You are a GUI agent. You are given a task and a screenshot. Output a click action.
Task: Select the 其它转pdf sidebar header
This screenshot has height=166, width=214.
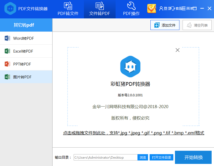pos(26,25)
